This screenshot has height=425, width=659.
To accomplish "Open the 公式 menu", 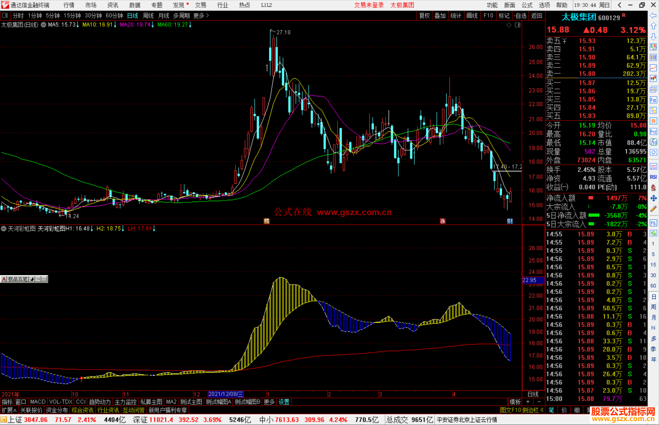I will (527, 5).
